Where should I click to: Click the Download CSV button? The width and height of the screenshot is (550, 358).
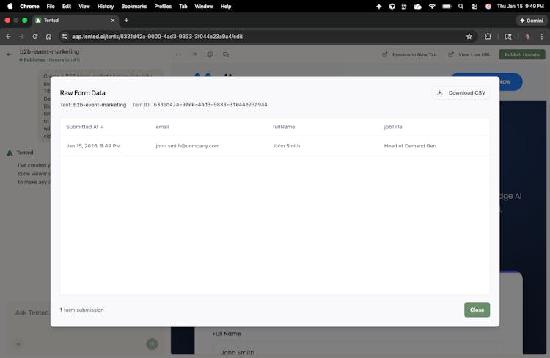click(x=461, y=93)
